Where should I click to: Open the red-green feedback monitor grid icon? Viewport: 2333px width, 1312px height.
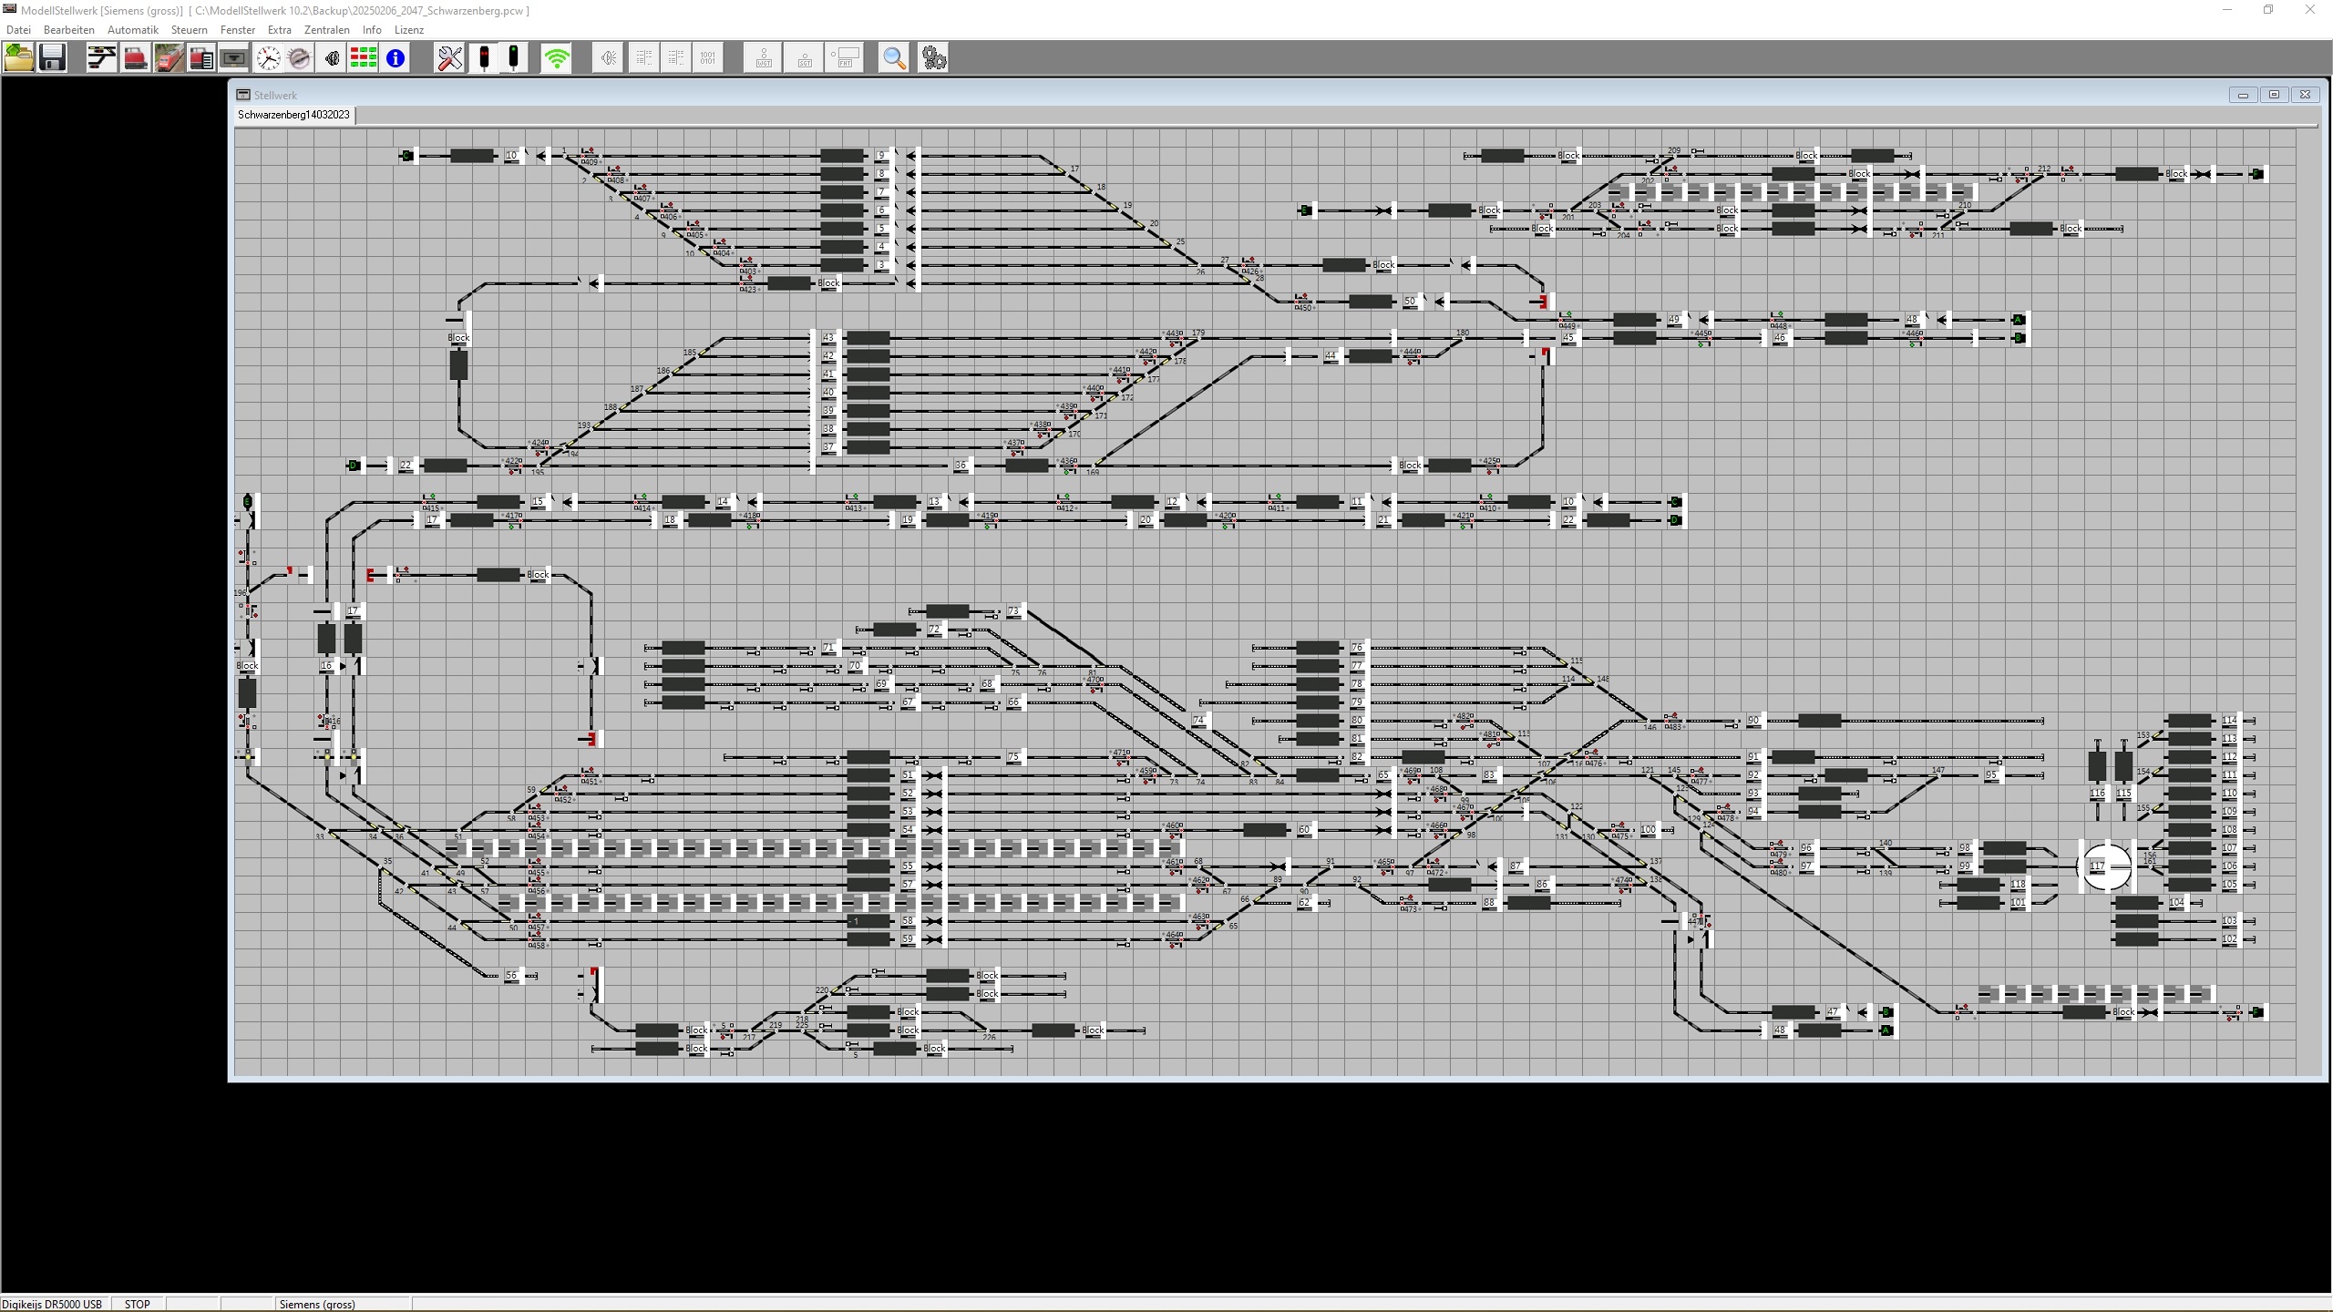(x=364, y=57)
